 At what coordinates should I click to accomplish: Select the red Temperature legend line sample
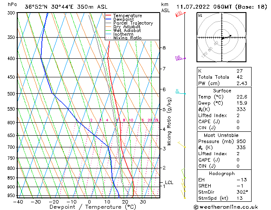coord(109,16)
